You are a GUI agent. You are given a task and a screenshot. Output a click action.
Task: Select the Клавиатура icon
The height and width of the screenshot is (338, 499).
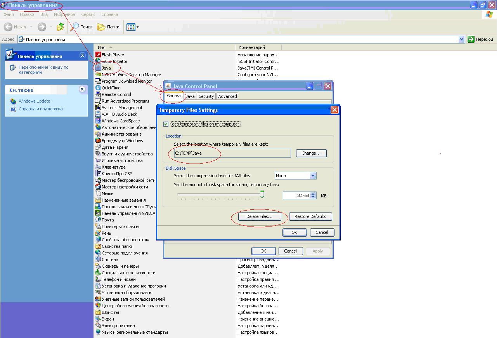(98, 167)
